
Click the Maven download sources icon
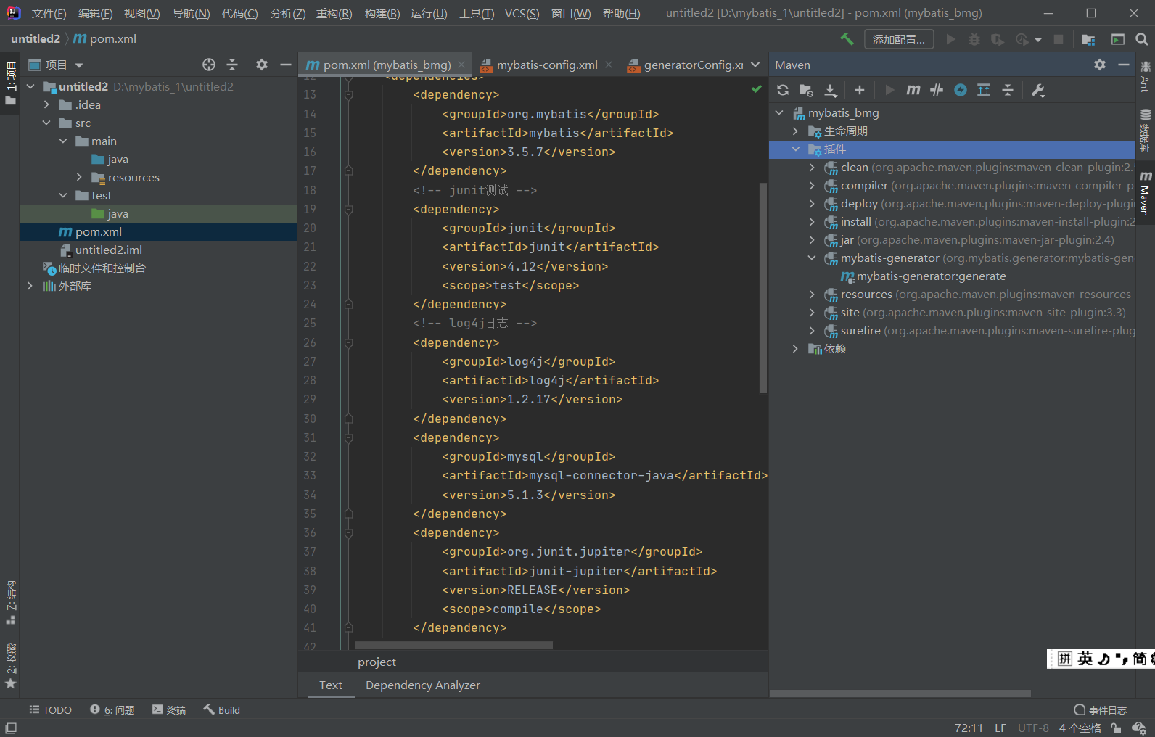[831, 90]
